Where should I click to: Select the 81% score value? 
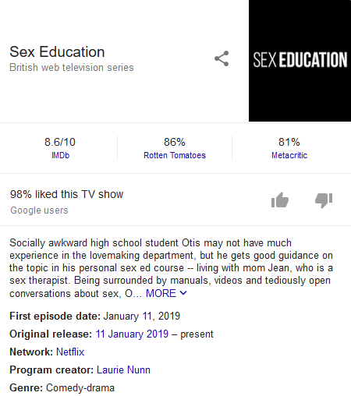289,142
